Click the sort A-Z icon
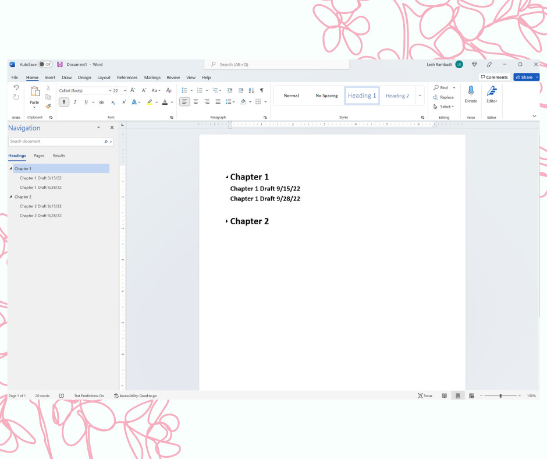 point(251,90)
